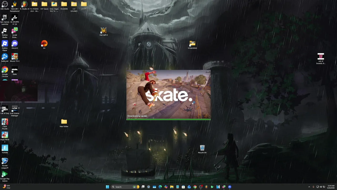Select the Discord desktop shortcut

click(14, 45)
